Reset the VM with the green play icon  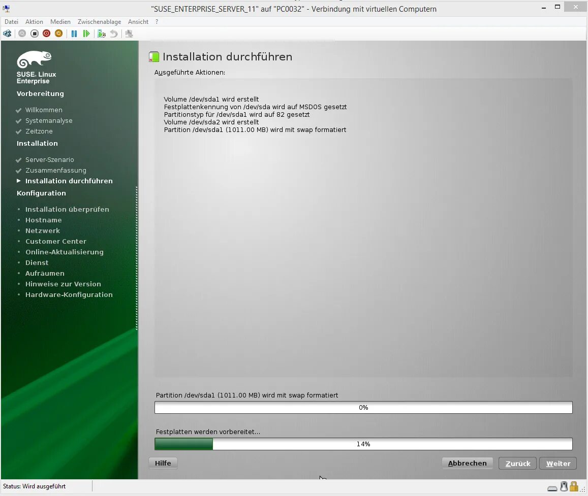(86, 34)
